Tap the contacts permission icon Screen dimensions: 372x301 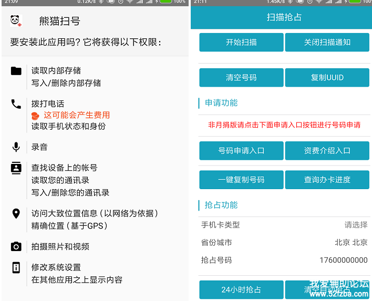(x=16, y=168)
